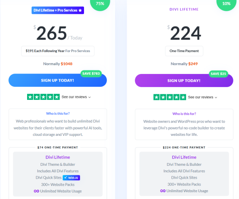Select the Divi Lifetime + Pro Services badge
The height and width of the screenshot is (199, 239).
[58, 10]
